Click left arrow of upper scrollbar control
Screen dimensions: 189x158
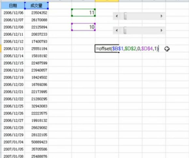click(117, 16)
